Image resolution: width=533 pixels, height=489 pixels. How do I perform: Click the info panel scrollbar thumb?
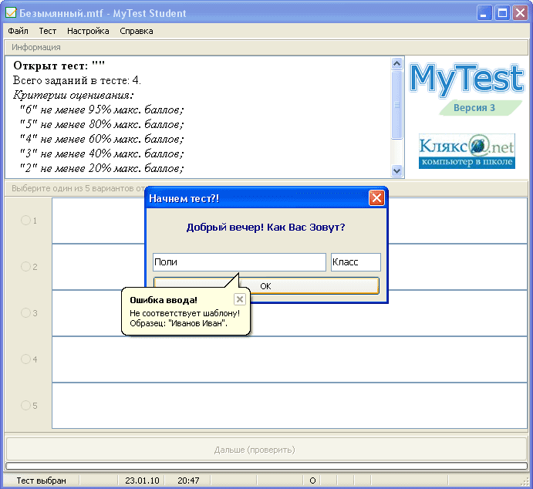(396, 105)
